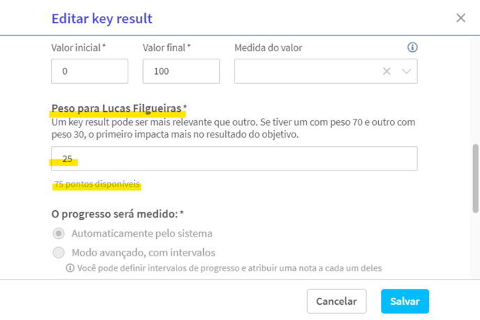Click the dialog's vertical scrollbar thumb

(x=475, y=178)
